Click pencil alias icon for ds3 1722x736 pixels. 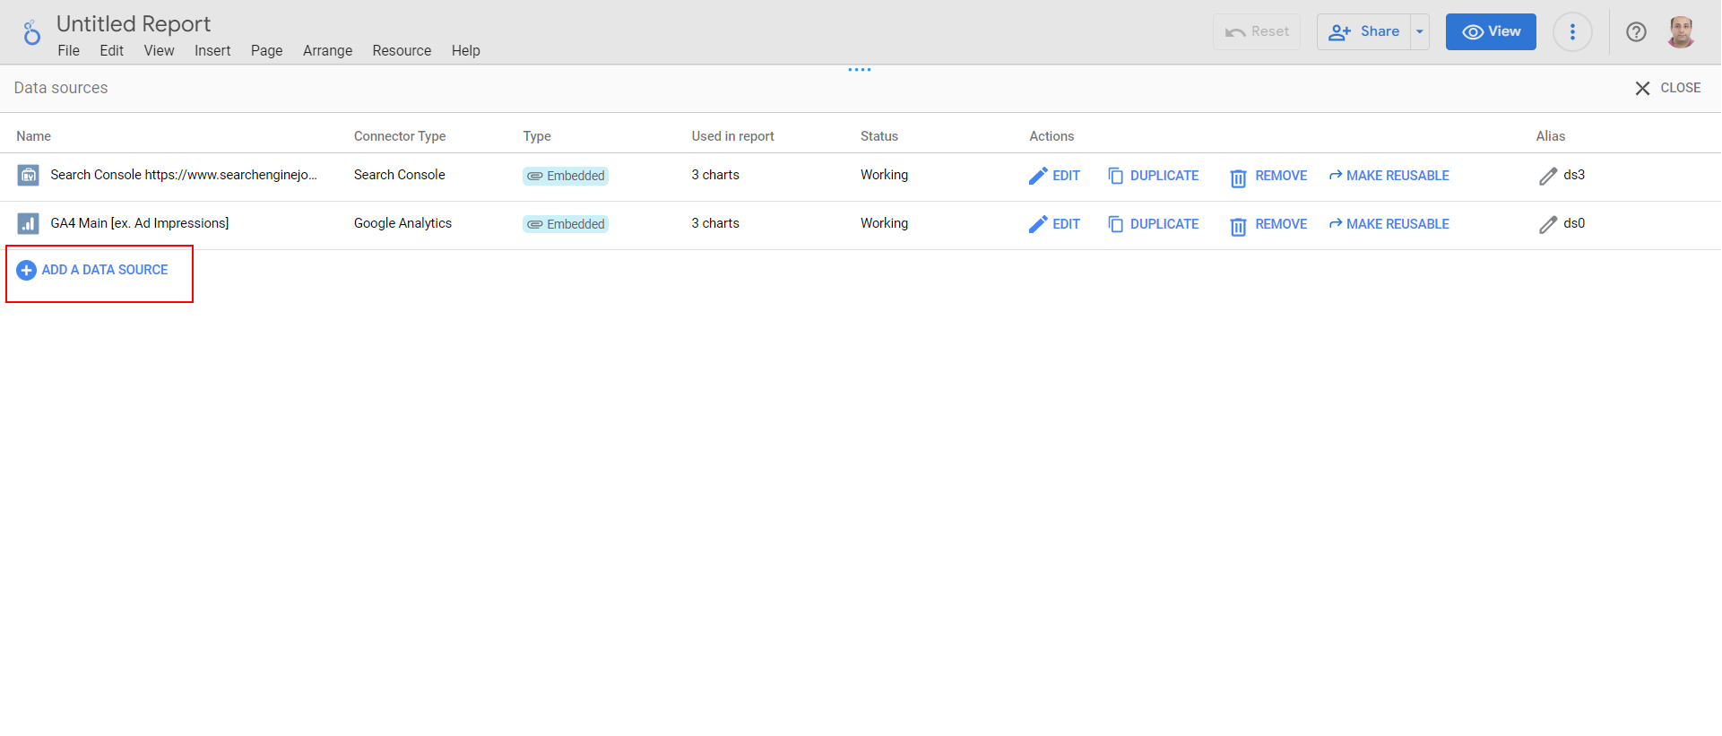tap(1548, 176)
